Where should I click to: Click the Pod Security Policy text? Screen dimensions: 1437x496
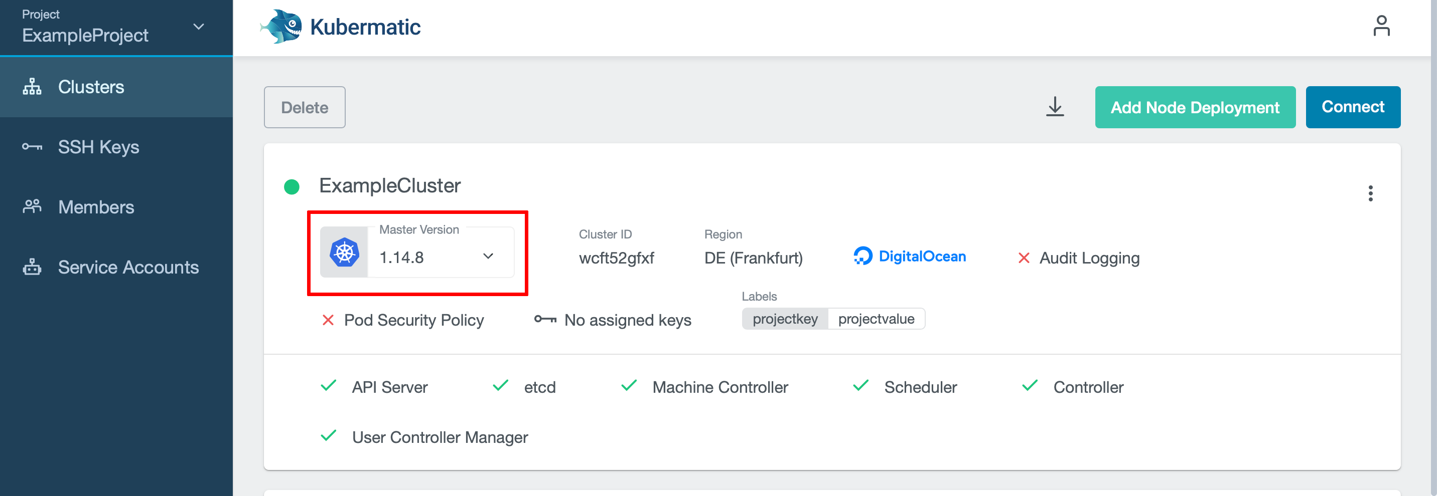click(x=414, y=320)
